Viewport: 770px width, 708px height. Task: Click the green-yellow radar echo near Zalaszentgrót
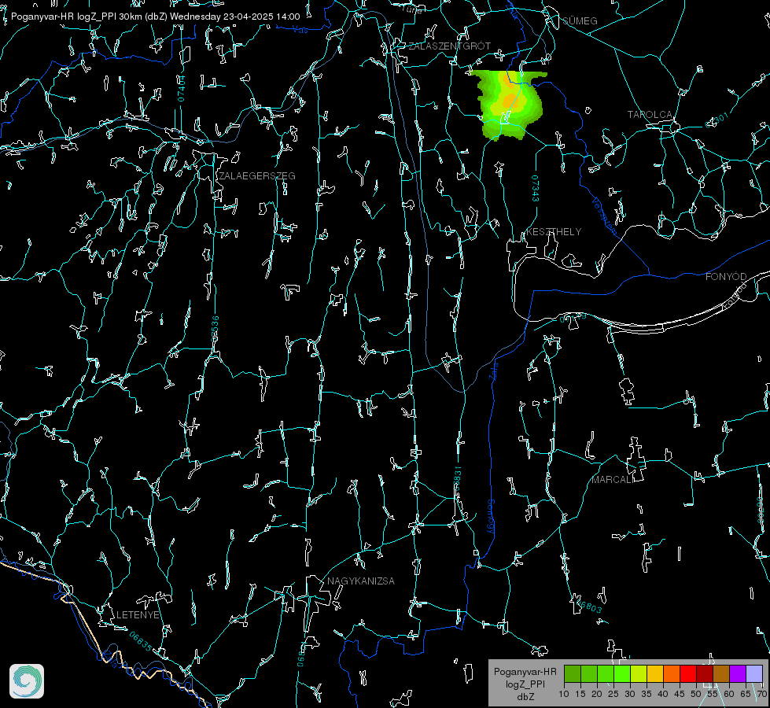(509, 105)
